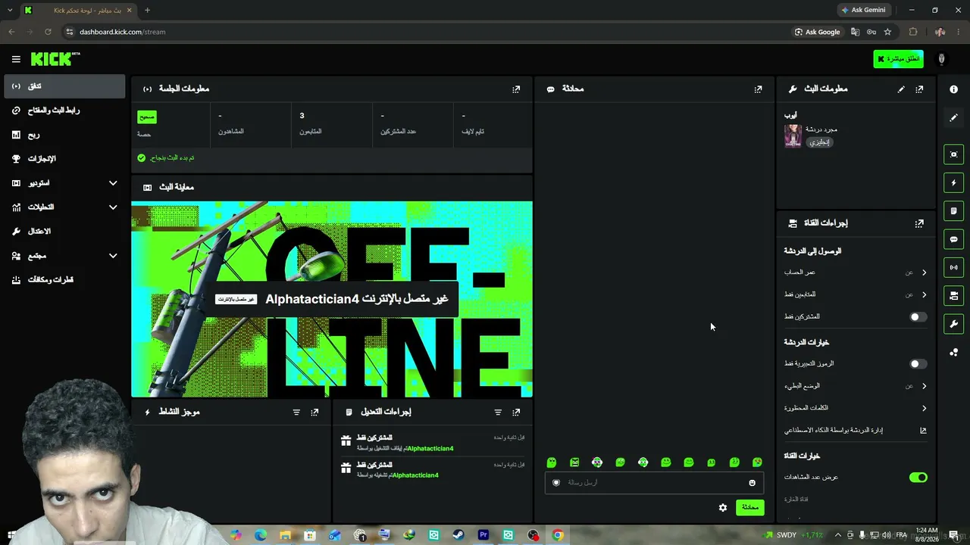The height and width of the screenshot is (545, 970).
Task: Open the hamburger menu beside the Kick logo
Action: [x=16, y=59]
